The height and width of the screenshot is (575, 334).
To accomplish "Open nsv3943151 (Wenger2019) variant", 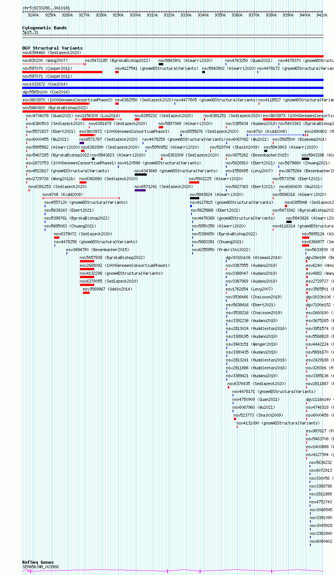I will tap(252, 345).
